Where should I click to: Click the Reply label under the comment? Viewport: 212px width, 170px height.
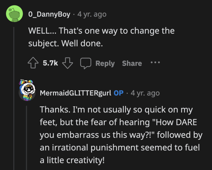tap(105, 63)
